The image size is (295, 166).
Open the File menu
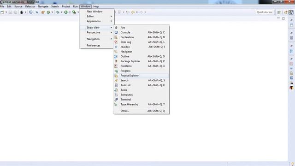point(2,6)
